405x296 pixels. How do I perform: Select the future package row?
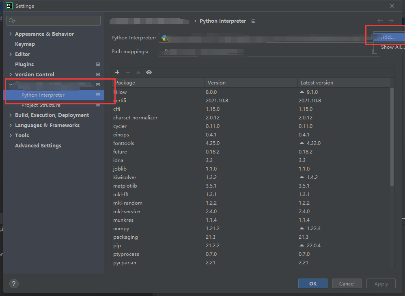click(251, 152)
